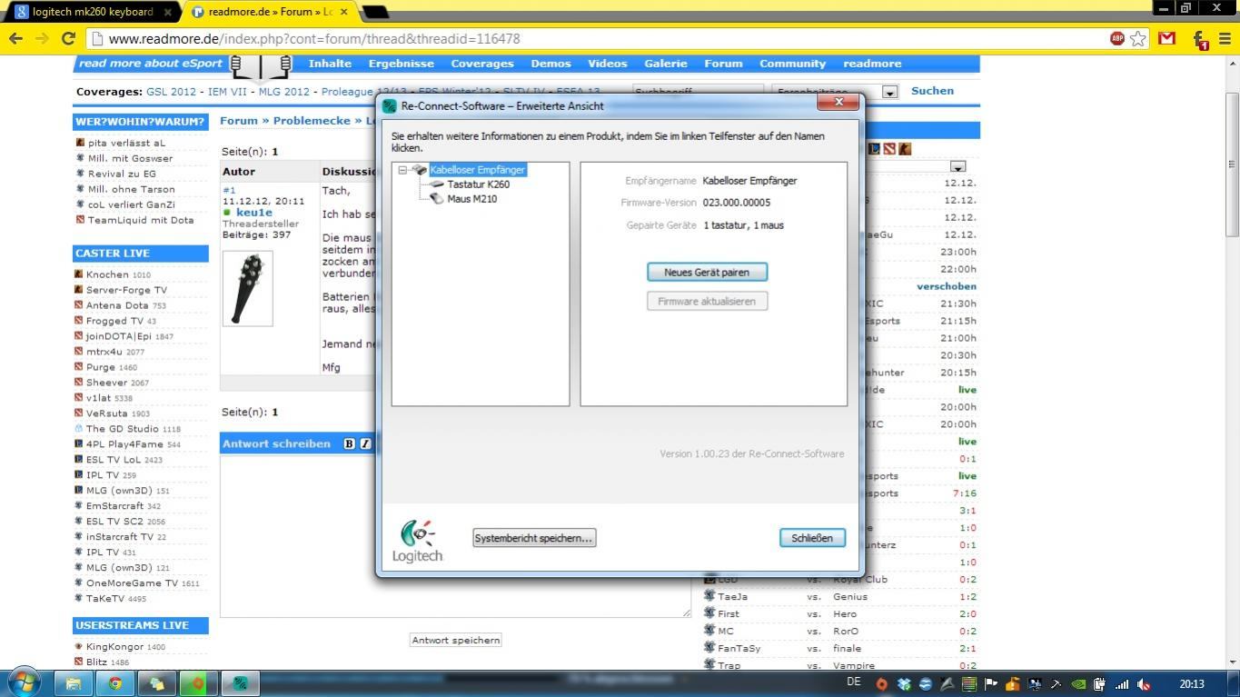Click the browser forward arrow
This screenshot has width=1240, height=697.
coord(42,38)
